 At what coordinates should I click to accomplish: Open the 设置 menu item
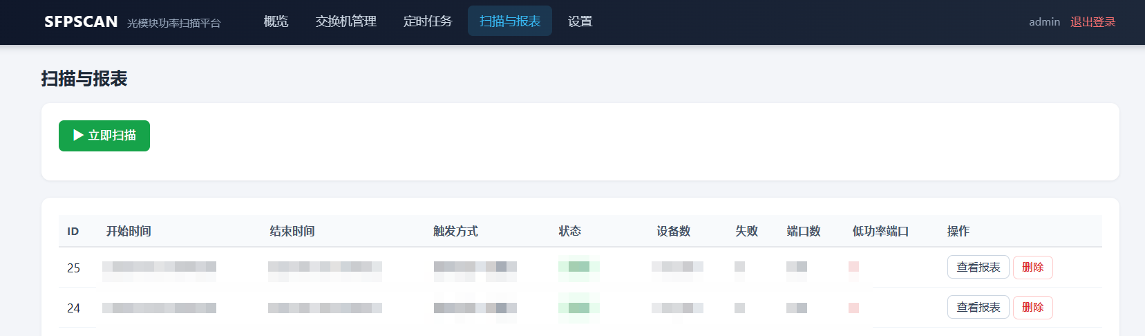coord(580,21)
